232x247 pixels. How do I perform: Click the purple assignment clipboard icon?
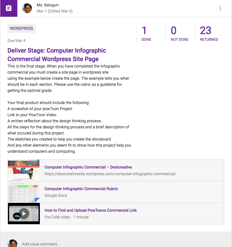pos(9,8)
